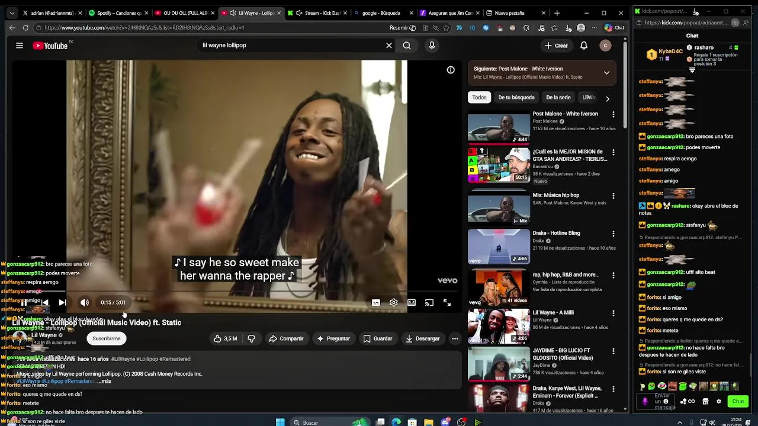This screenshot has width=758, height=426.
Task: Save the video with Guardar
Action: point(378,338)
